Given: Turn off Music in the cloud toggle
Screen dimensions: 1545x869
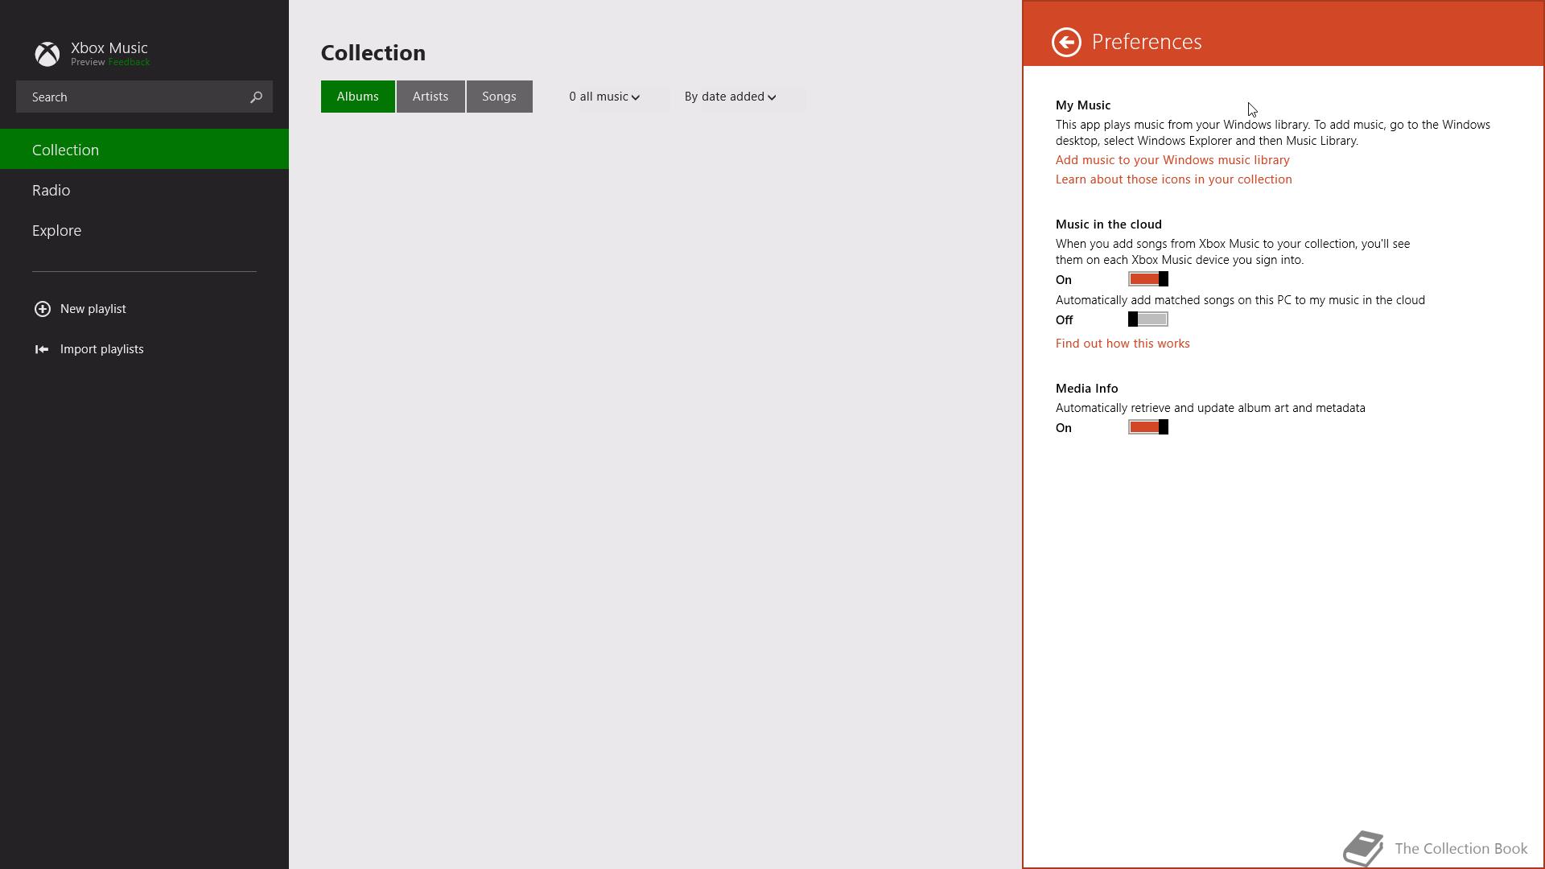Looking at the screenshot, I should pyautogui.click(x=1148, y=279).
